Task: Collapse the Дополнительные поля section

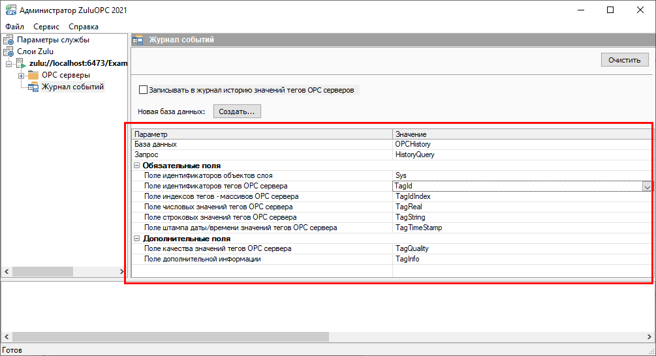Action: coord(137,239)
